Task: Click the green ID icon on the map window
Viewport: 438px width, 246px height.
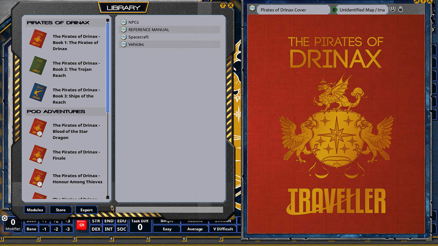Action: (x=335, y=10)
